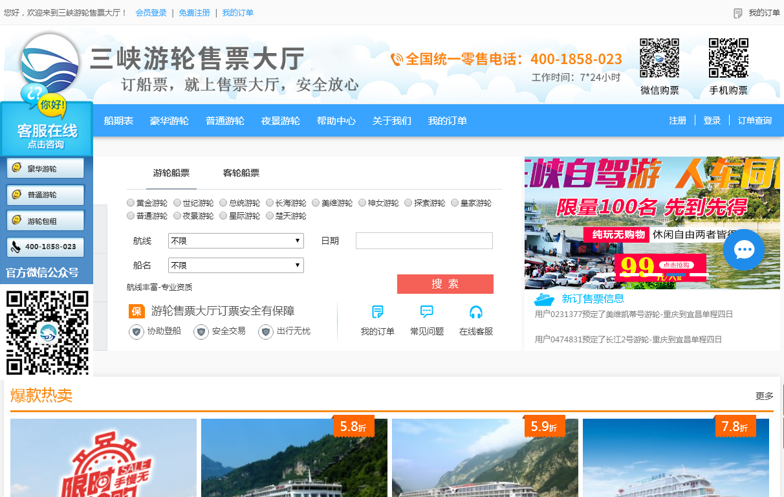
Task: Click the 日期 date input field
Action: [424, 240]
